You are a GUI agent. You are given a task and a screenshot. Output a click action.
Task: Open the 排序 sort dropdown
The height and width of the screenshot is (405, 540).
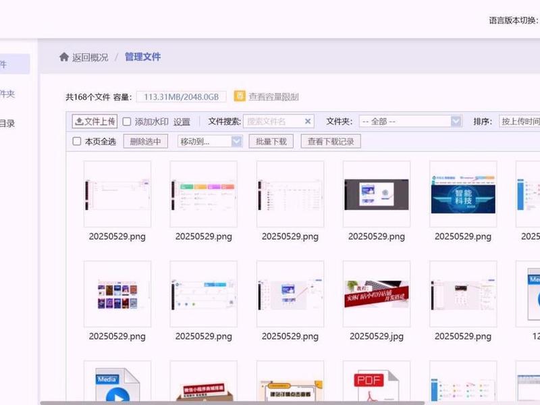pos(519,122)
